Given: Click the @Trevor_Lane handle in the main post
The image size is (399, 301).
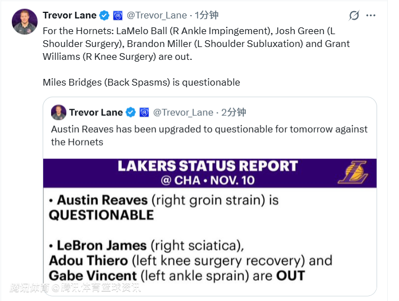Looking at the screenshot, I should click(157, 16).
